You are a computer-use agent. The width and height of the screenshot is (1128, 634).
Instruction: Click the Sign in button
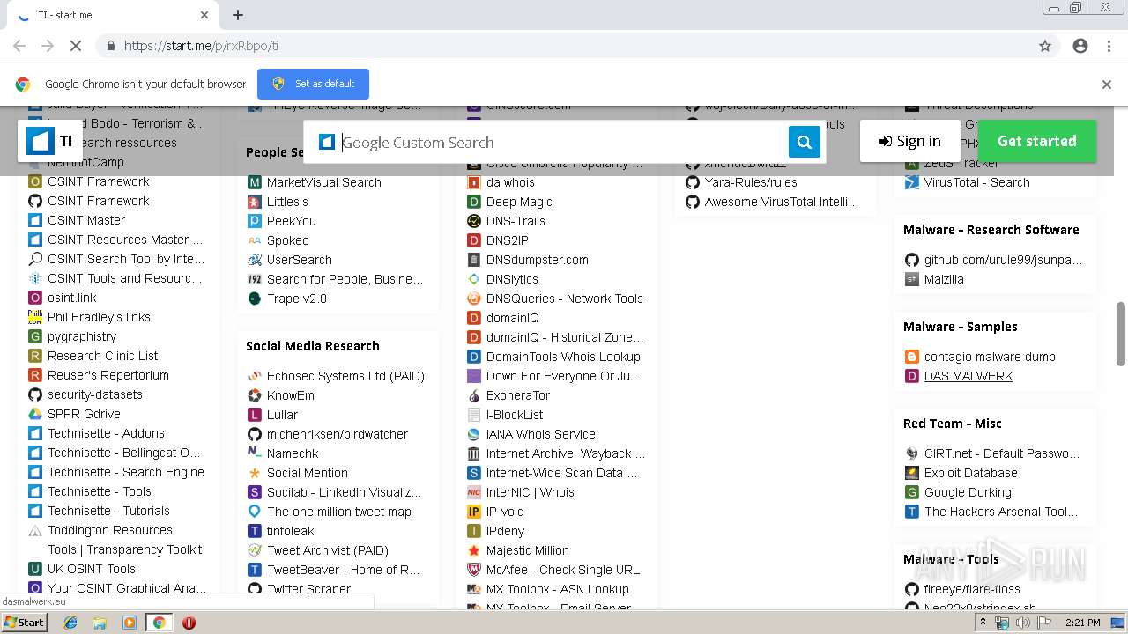[x=909, y=141]
